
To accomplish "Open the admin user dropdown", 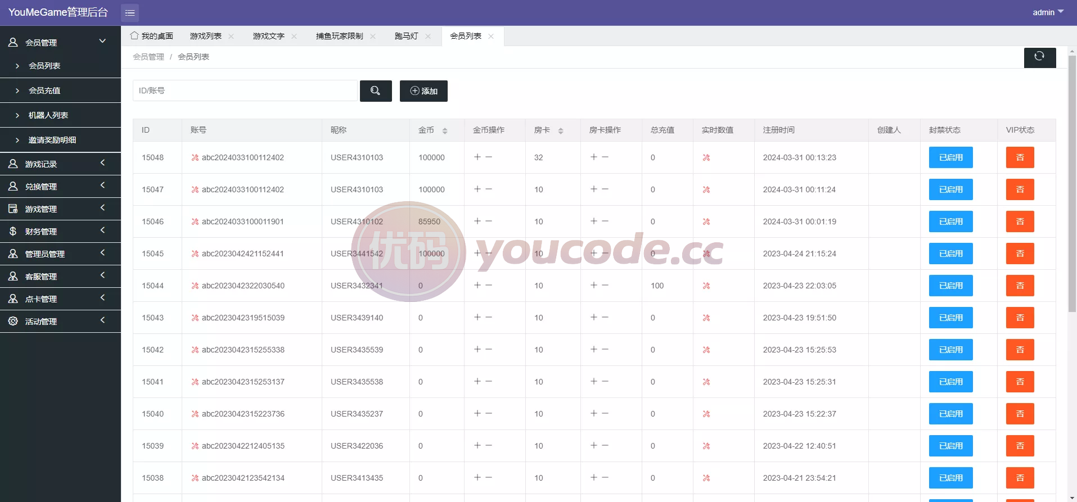I will pyautogui.click(x=1048, y=12).
